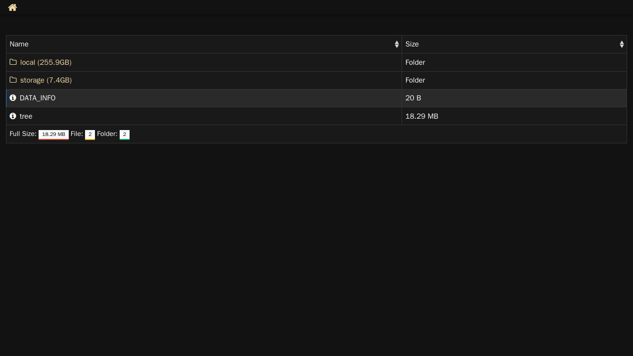Click the Full Size label
Image resolution: width=633 pixels, height=356 pixels.
[x=23, y=134]
